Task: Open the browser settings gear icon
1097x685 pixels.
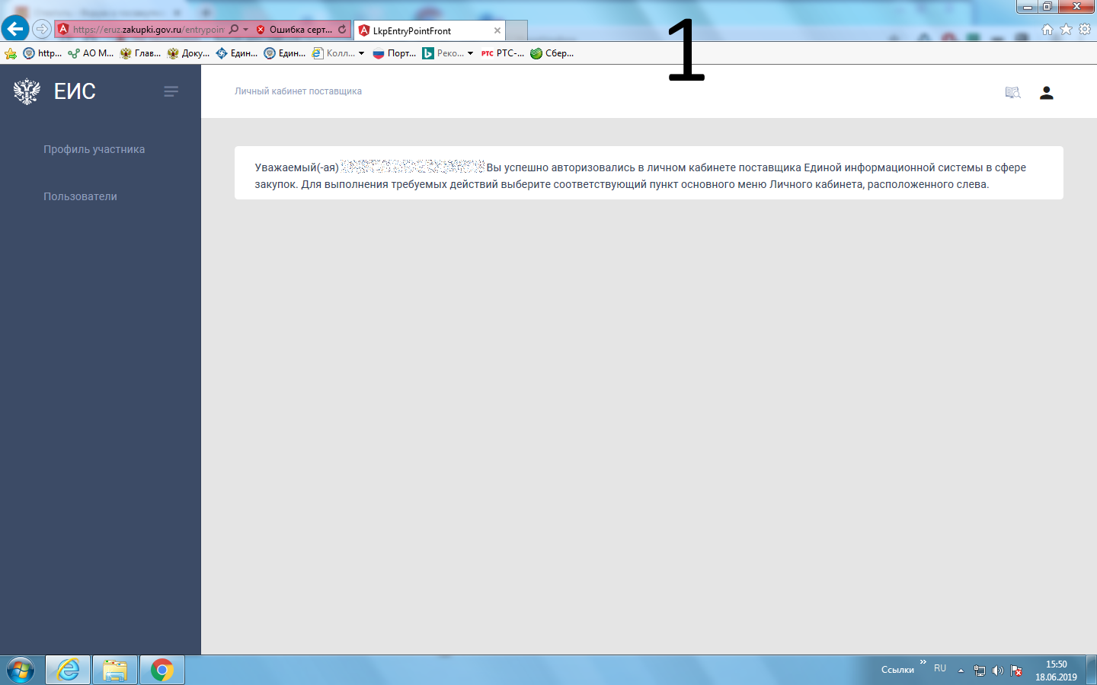Action: click(1085, 30)
